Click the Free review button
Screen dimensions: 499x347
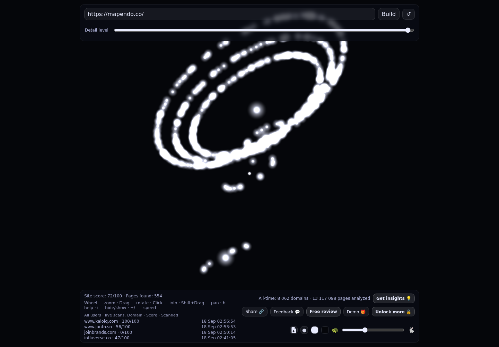[323, 312]
